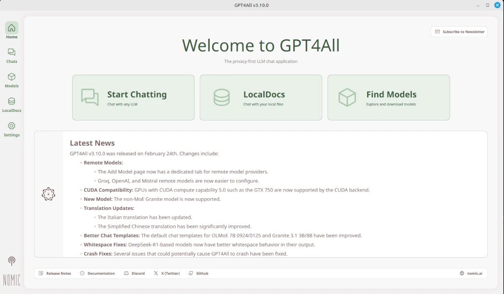Click the 'Crash Fixes:' news item

tap(185, 254)
